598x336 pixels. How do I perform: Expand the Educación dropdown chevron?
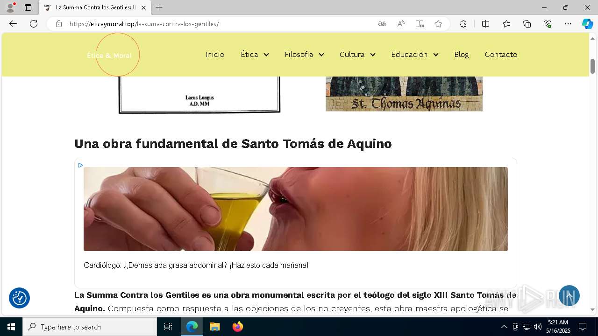pos(436,55)
